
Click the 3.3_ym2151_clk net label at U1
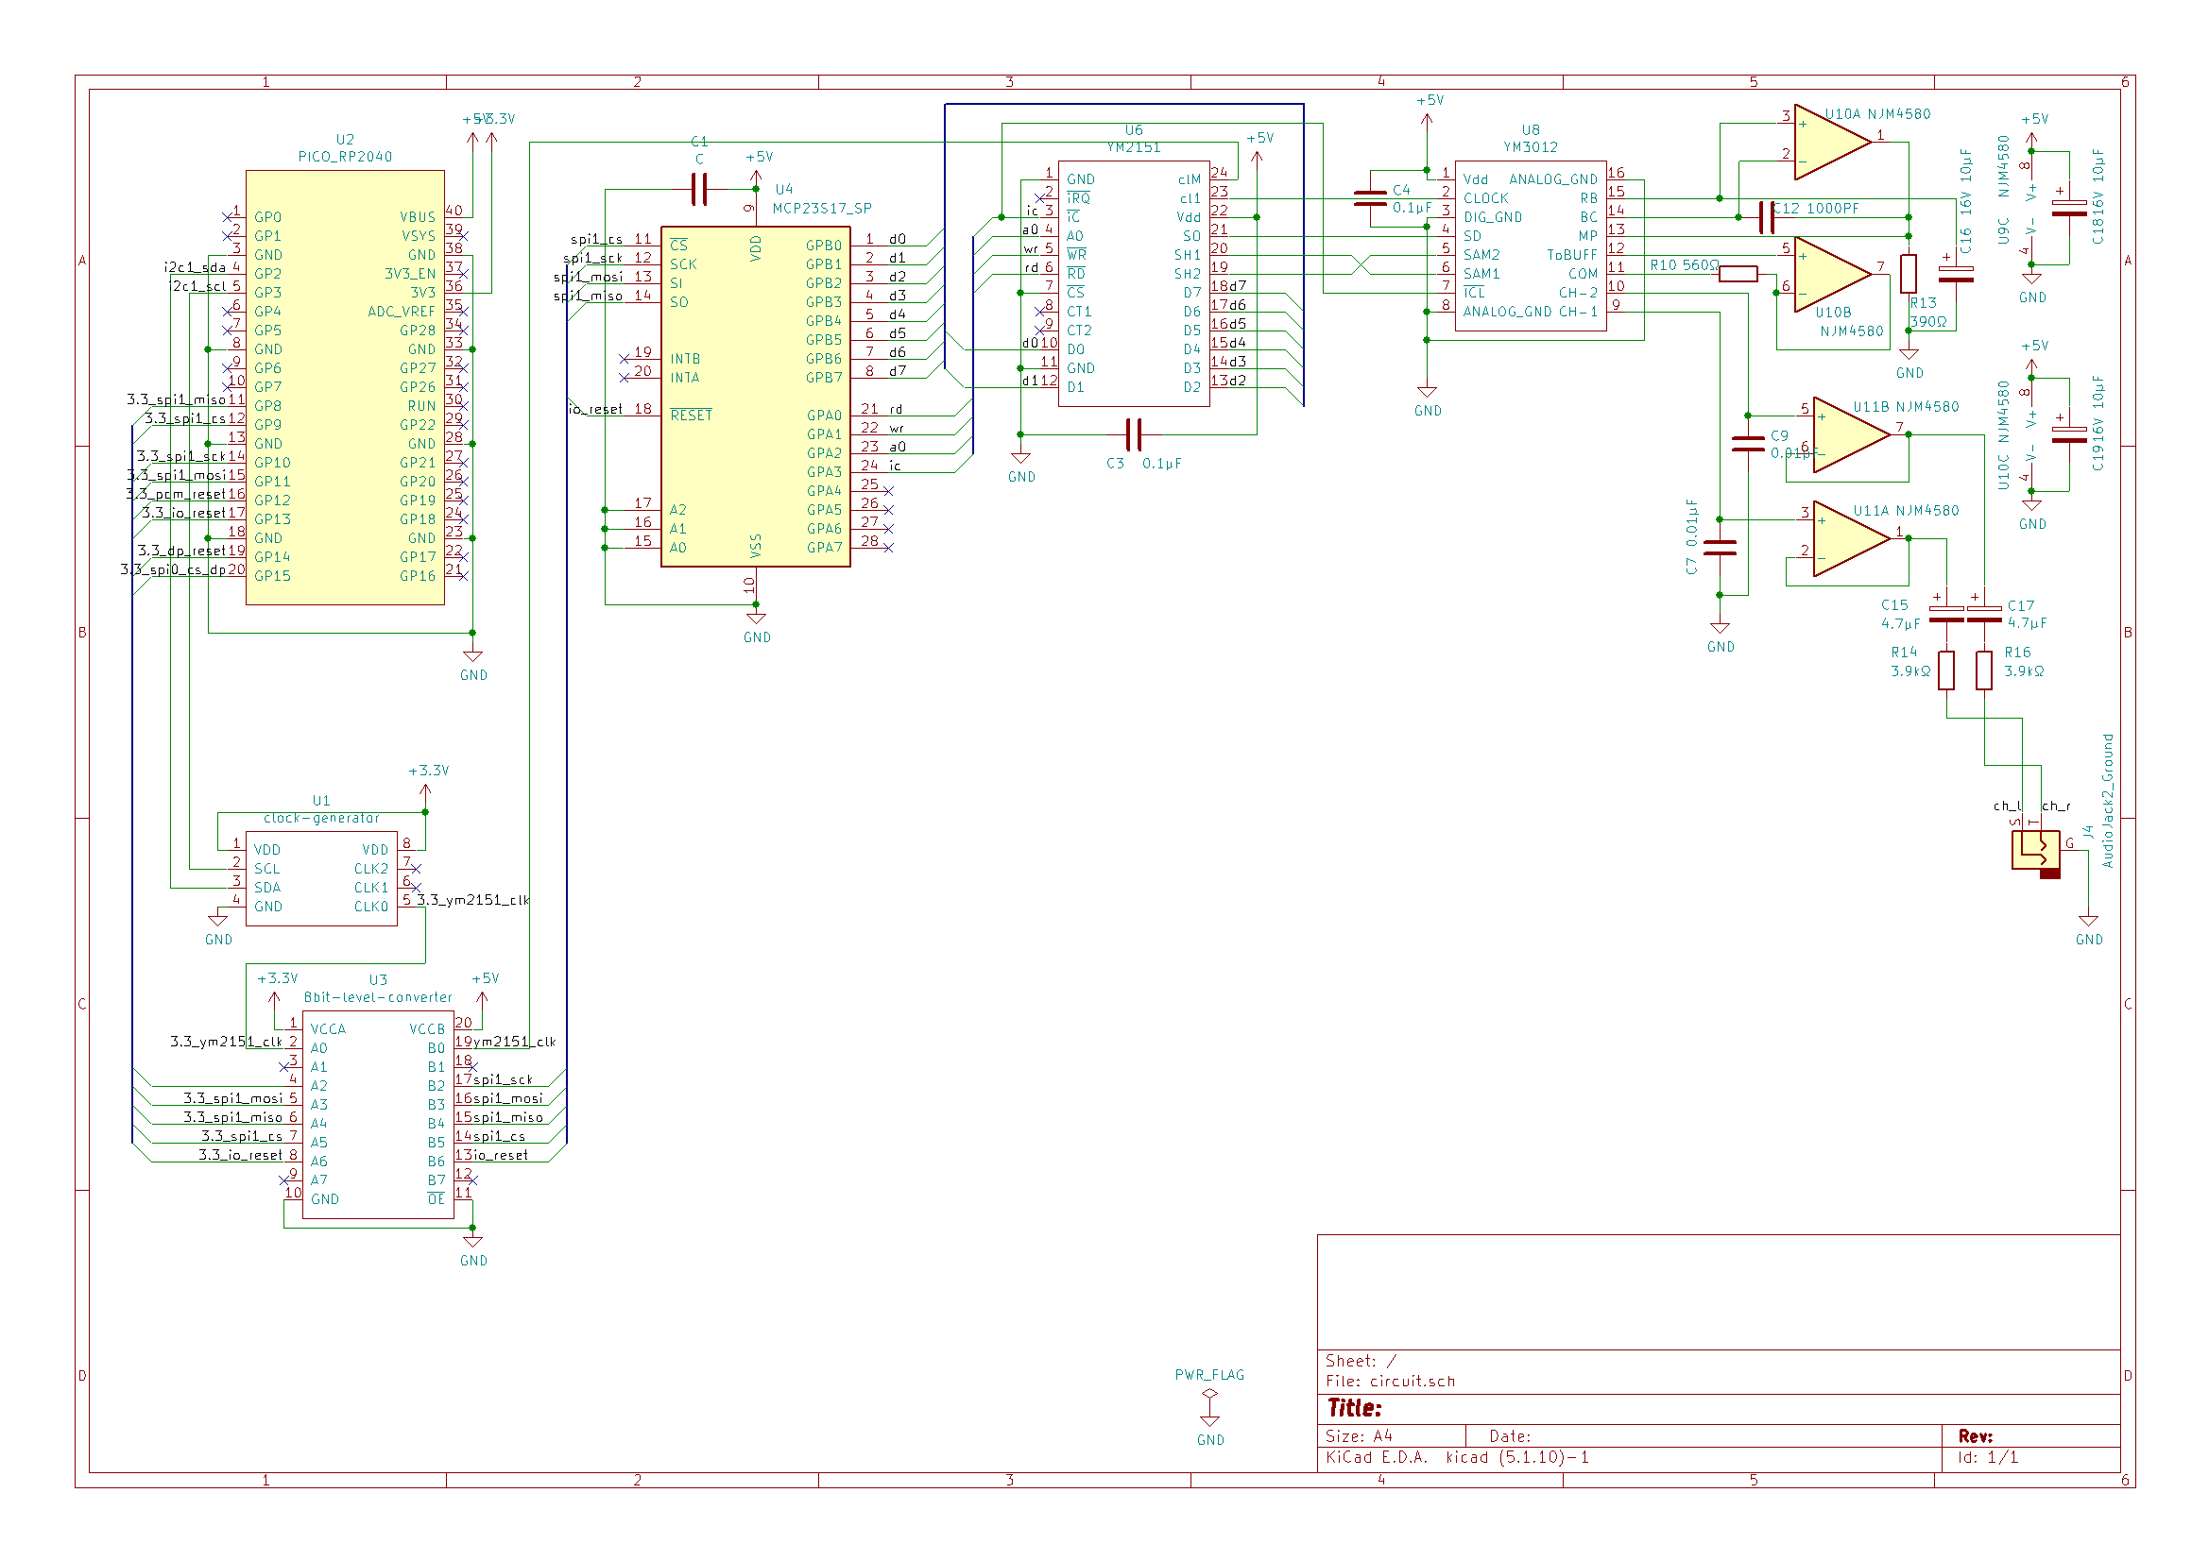(473, 900)
